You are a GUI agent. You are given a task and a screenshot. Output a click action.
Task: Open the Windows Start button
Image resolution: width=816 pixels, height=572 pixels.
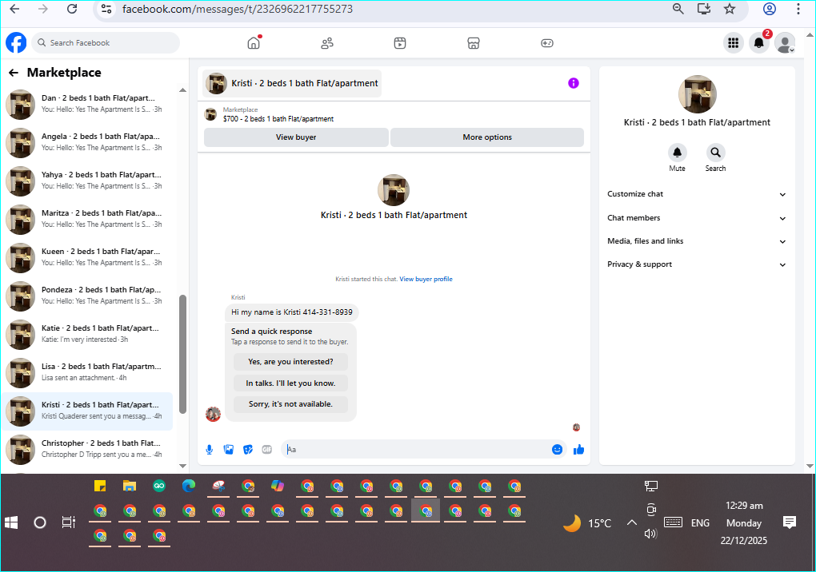click(x=11, y=522)
